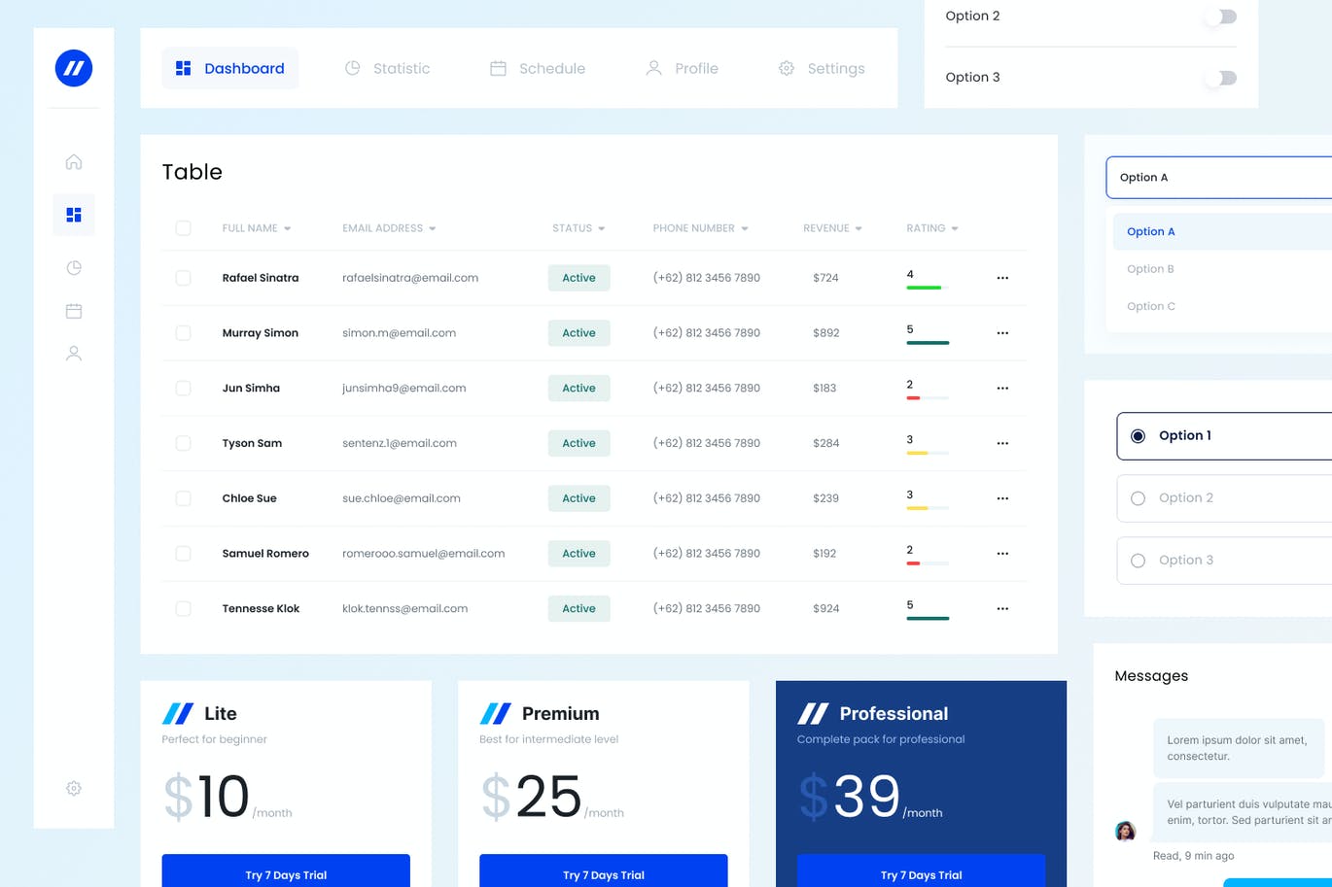Check the box for Murray Simon
The width and height of the screenshot is (1332, 887).
coord(183,333)
